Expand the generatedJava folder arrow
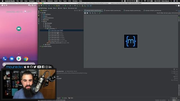 [42, 18]
